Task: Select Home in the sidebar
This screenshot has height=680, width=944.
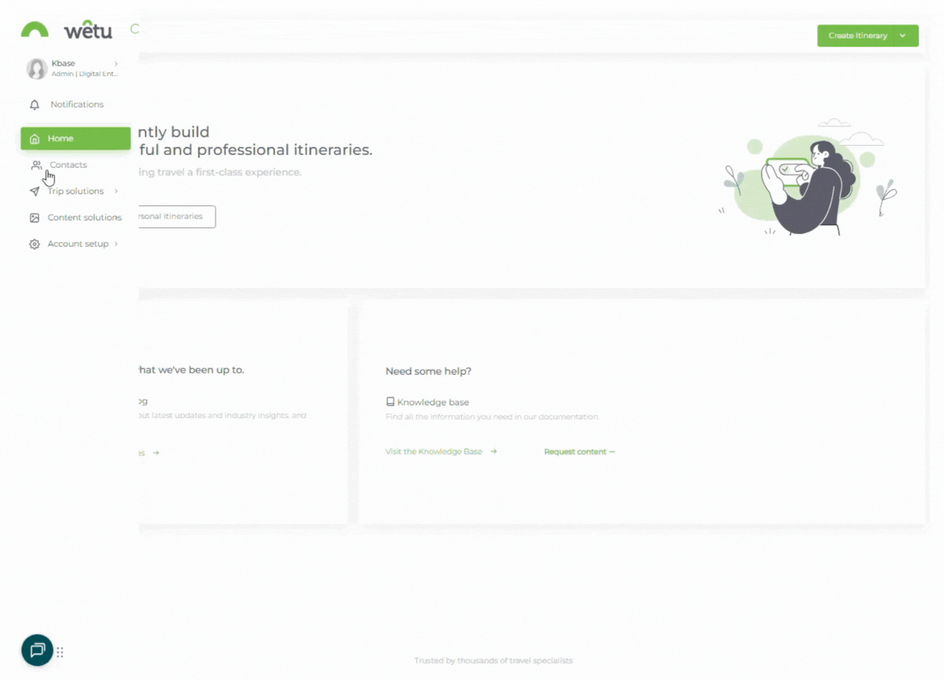Action: pos(76,139)
